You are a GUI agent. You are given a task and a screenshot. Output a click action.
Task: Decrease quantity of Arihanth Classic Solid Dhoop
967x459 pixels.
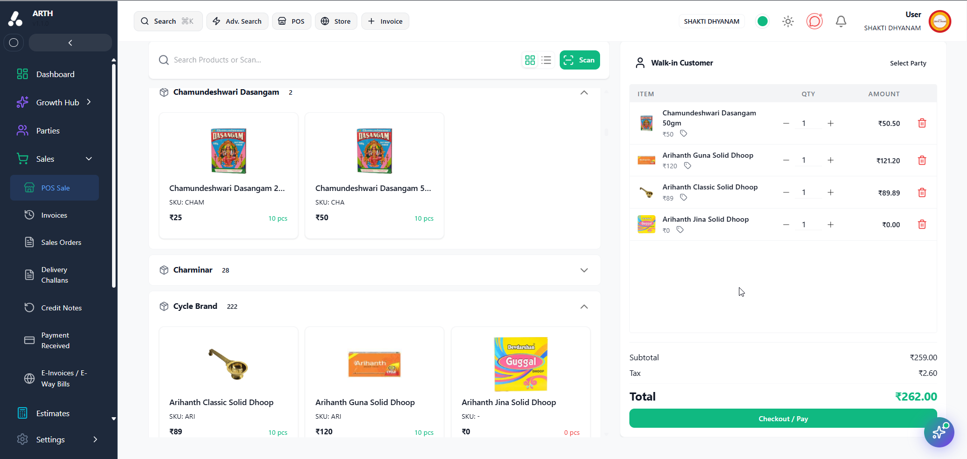(x=786, y=192)
